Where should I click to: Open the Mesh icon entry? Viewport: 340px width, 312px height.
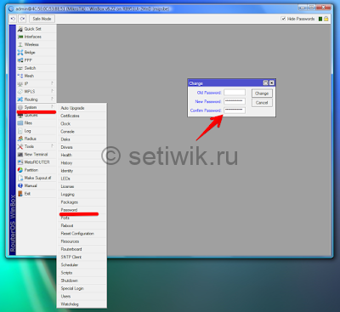click(x=20, y=76)
